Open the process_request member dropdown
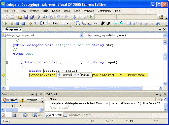Screen dimensions: 169x125 coord(165,35)
